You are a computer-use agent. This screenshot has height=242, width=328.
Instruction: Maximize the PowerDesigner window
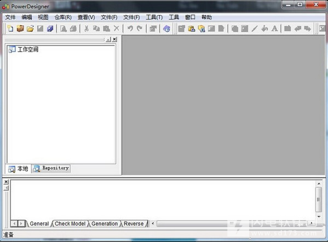tap(300, 4)
